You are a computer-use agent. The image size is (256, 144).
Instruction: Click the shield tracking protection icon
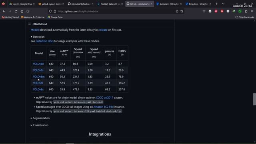point(50,11)
